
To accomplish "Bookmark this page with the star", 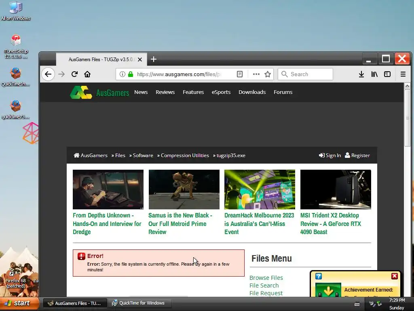I will (268, 74).
